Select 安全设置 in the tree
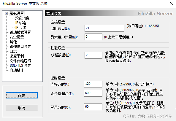This screenshot has height=121, width=176. pyautogui.click(x=17, y=37)
